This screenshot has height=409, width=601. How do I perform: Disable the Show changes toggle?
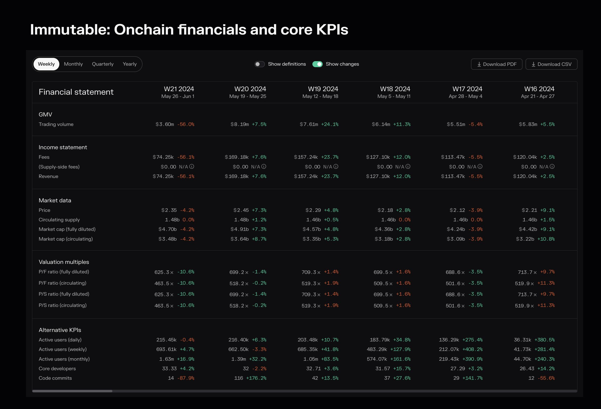pyautogui.click(x=317, y=64)
